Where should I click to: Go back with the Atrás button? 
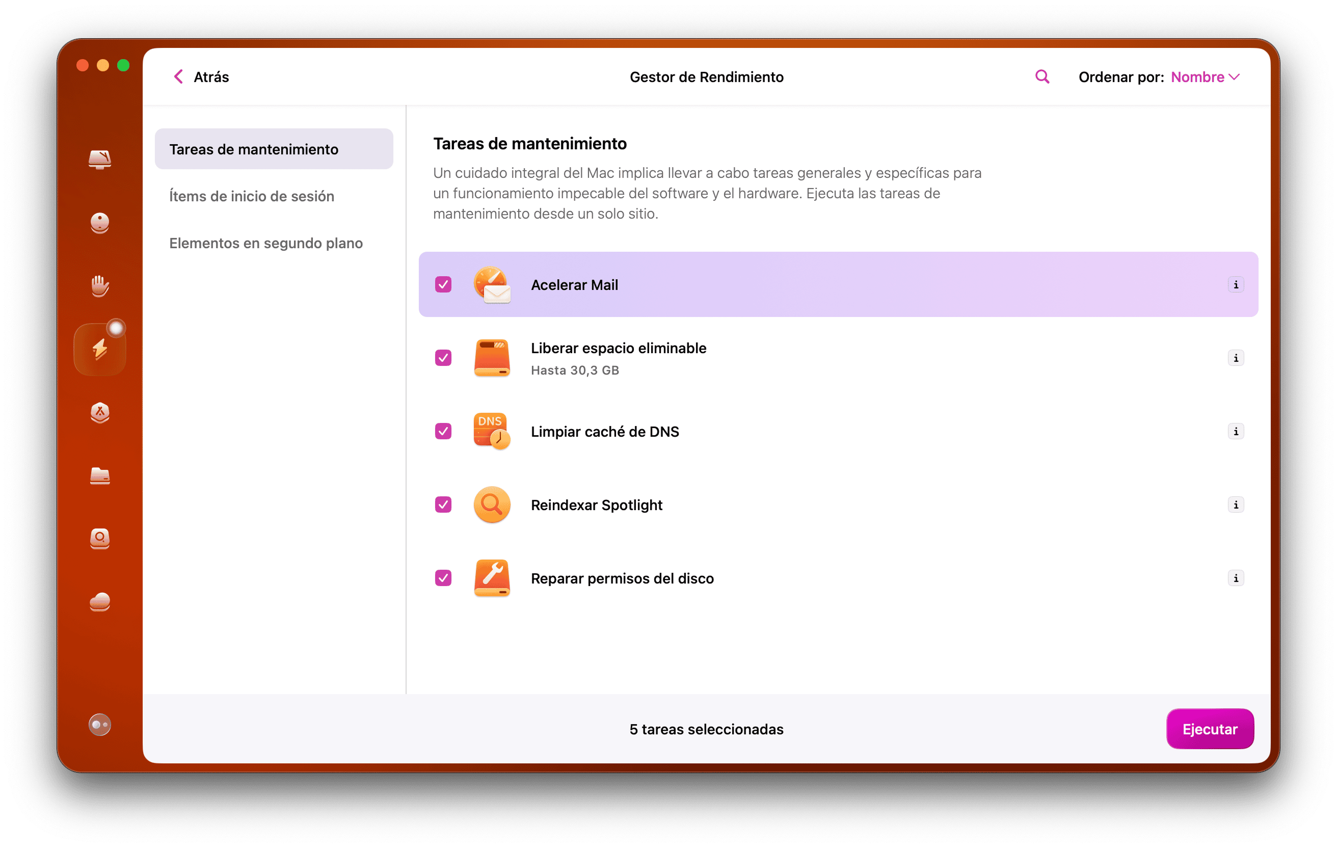200,76
